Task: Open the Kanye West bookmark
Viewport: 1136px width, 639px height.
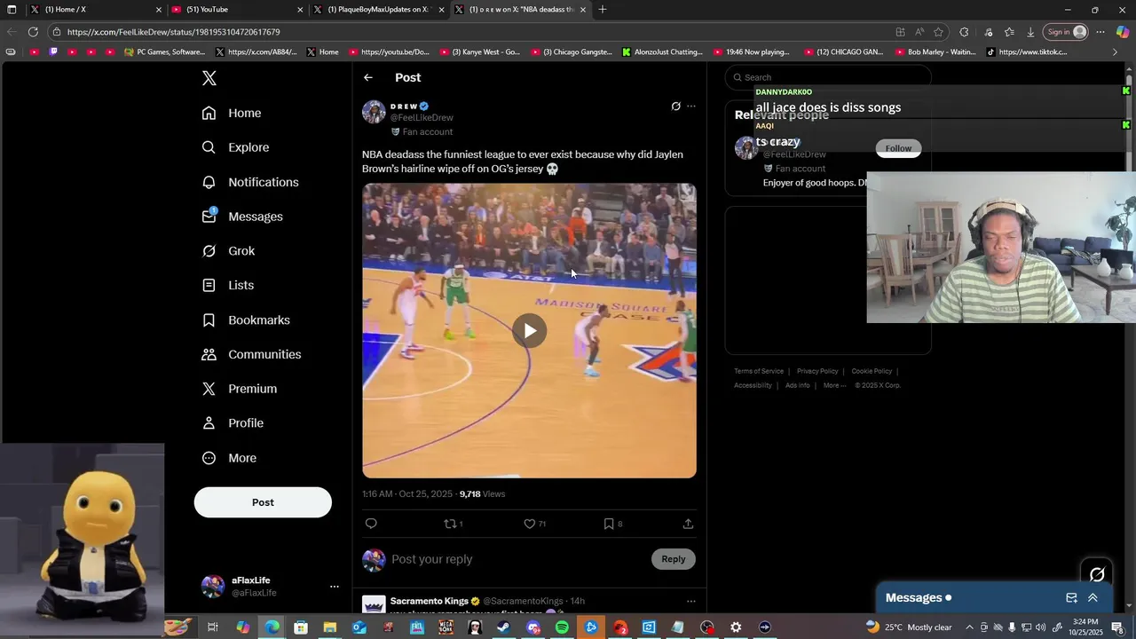Action: (480, 52)
